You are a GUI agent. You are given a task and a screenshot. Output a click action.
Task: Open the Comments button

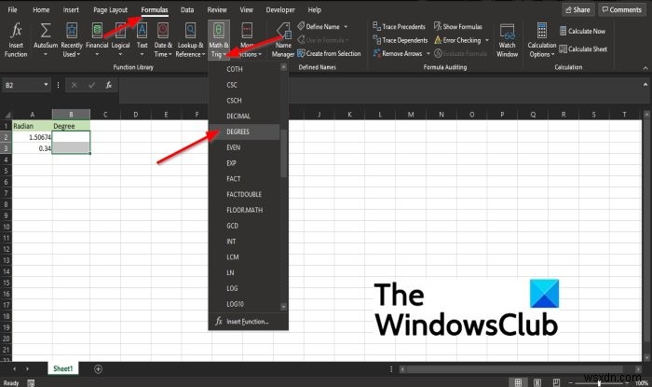coord(622,9)
